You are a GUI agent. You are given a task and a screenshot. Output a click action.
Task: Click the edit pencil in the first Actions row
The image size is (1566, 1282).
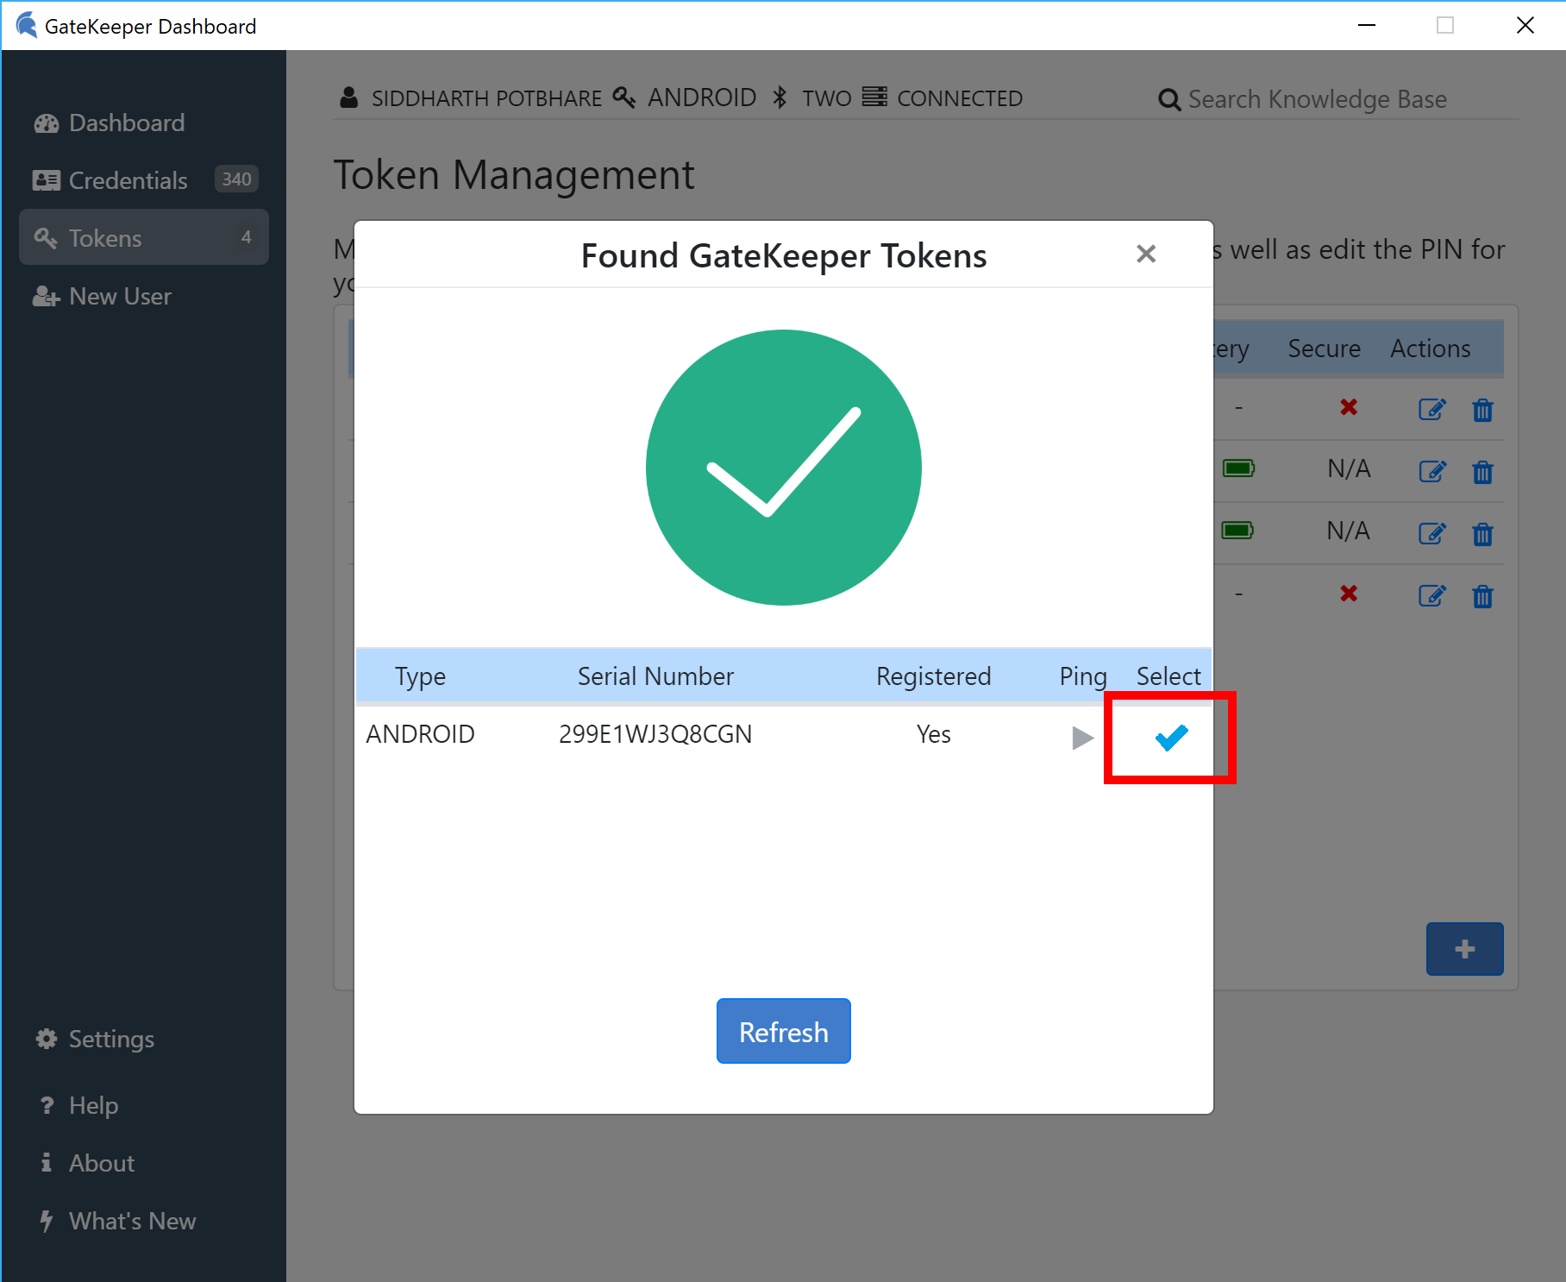(x=1431, y=411)
